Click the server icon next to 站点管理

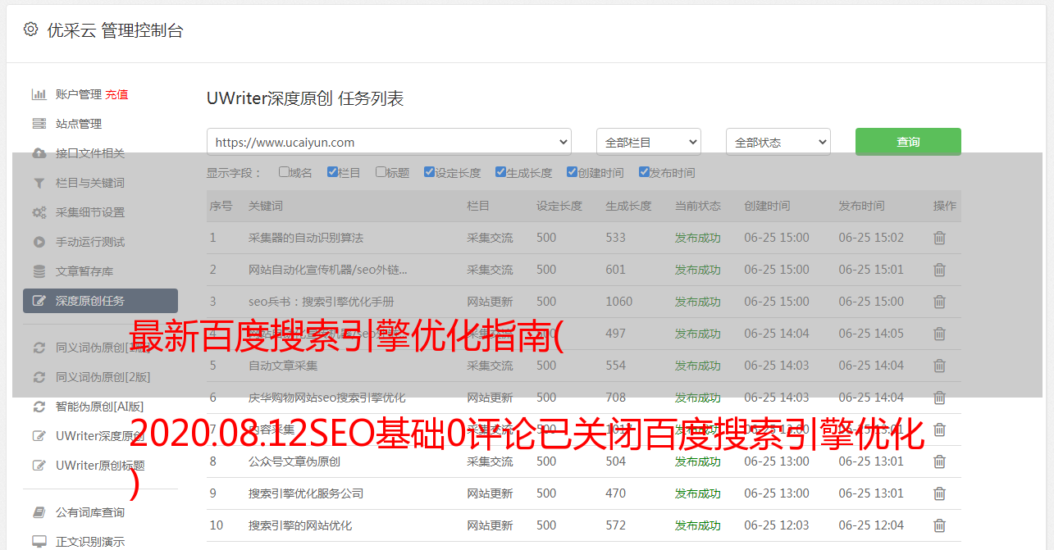(39, 124)
